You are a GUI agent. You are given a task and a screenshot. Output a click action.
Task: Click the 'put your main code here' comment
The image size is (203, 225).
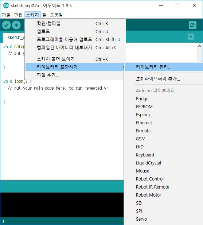[x=58, y=88]
